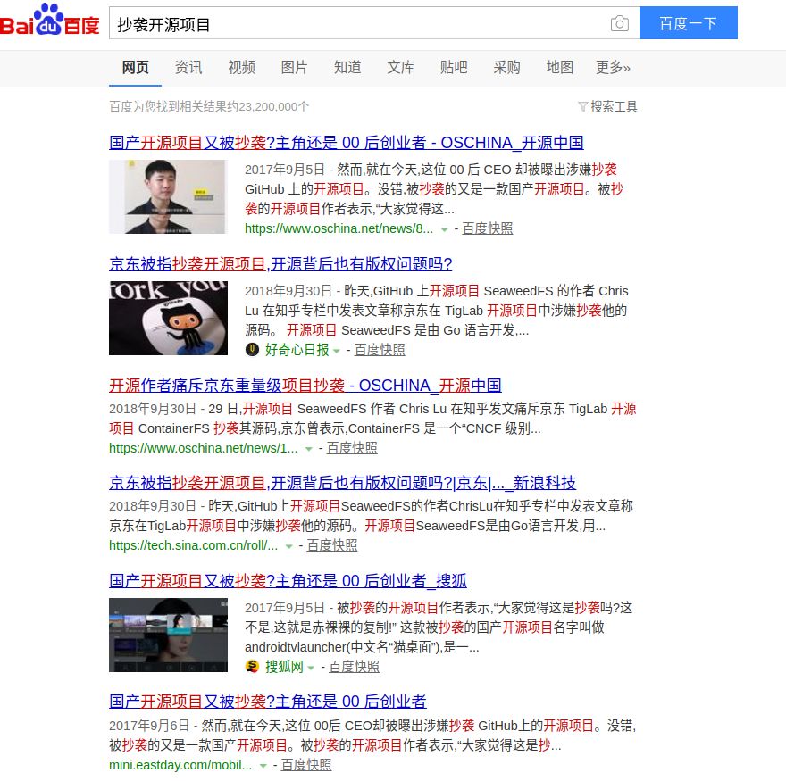Image resolution: width=786 pixels, height=781 pixels.
Task: Open the 地图 tab
Action: click(x=560, y=67)
